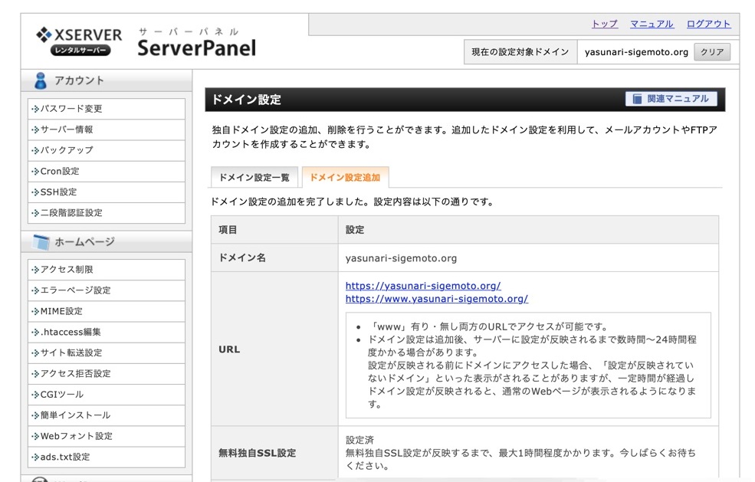
Task: Open CGIツール menu item
Action: (x=107, y=395)
